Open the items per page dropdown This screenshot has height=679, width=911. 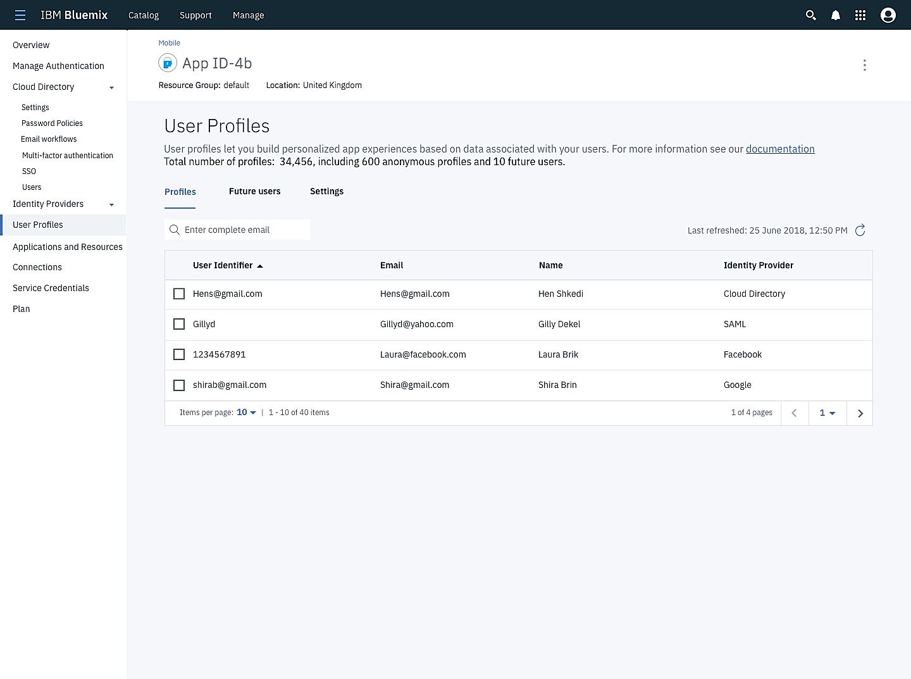[x=246, y=413]
